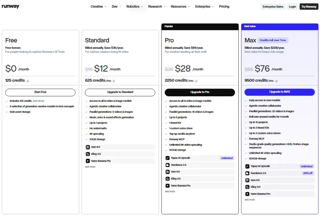Viewport: 320px width, 217px height.
Task: Click Nano Banana Pro icon in Standard plan
Action: pyautogui.click(x=88, y=161)
